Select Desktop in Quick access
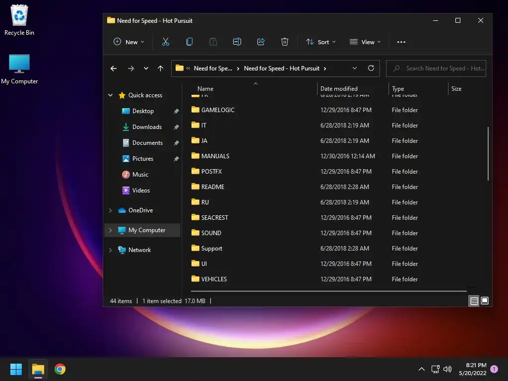Screen dimensions: 508x381 [142, 111]
